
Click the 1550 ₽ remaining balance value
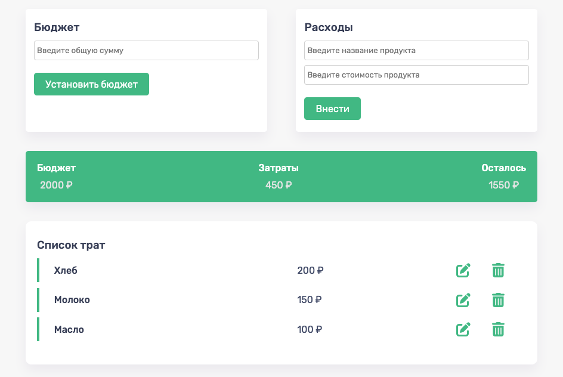[503, 185]
